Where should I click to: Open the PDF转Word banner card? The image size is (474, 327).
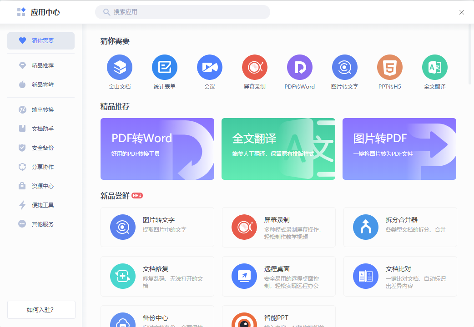[157, 149]
